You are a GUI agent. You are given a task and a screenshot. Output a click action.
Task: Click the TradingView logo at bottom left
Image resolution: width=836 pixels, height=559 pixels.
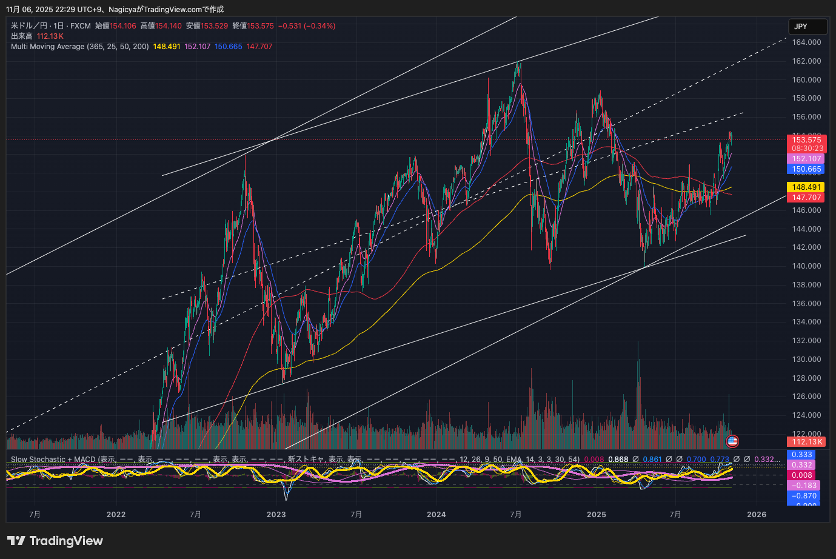point(55,541)
